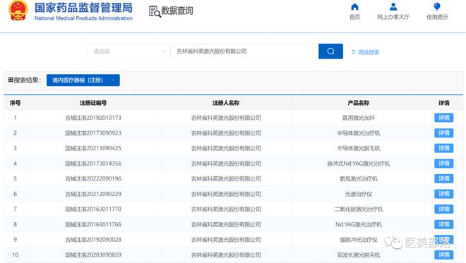
Task: Click product name 强脉冲光治疗仪
Action: (x=359, y=240)
